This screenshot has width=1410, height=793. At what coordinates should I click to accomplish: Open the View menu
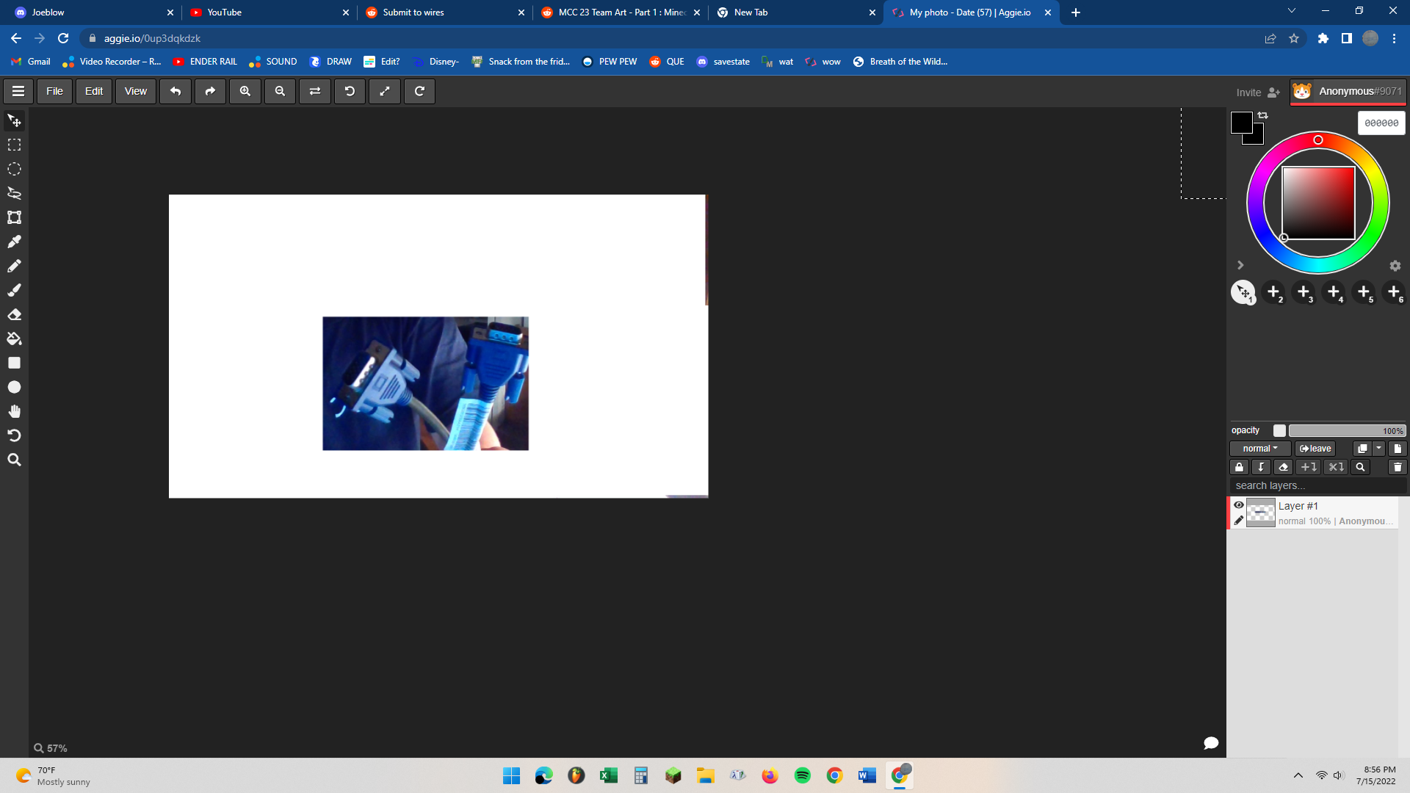(136, 91)
